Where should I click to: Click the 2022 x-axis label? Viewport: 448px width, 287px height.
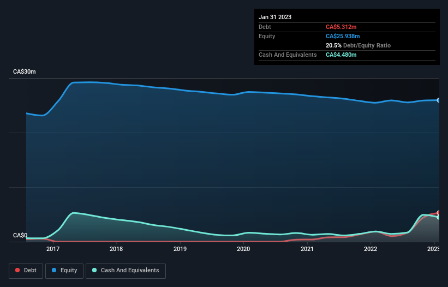371,249
